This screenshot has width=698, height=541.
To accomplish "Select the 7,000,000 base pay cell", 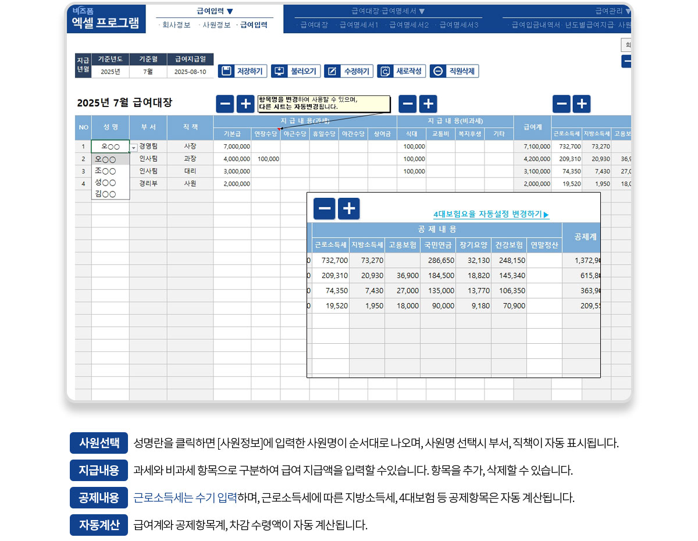I will (x=233, y=147).
